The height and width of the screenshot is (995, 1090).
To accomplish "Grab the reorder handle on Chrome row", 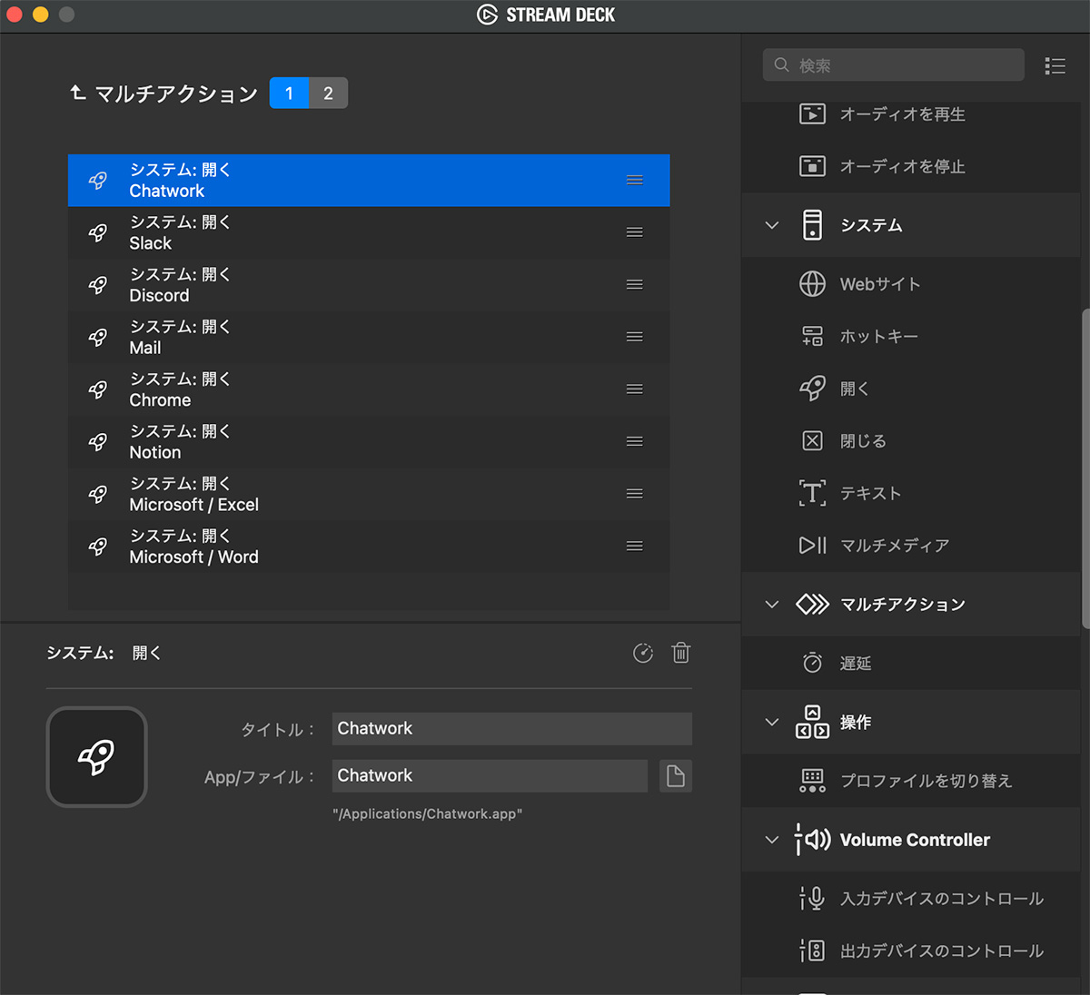I will (x=635, y=389).
